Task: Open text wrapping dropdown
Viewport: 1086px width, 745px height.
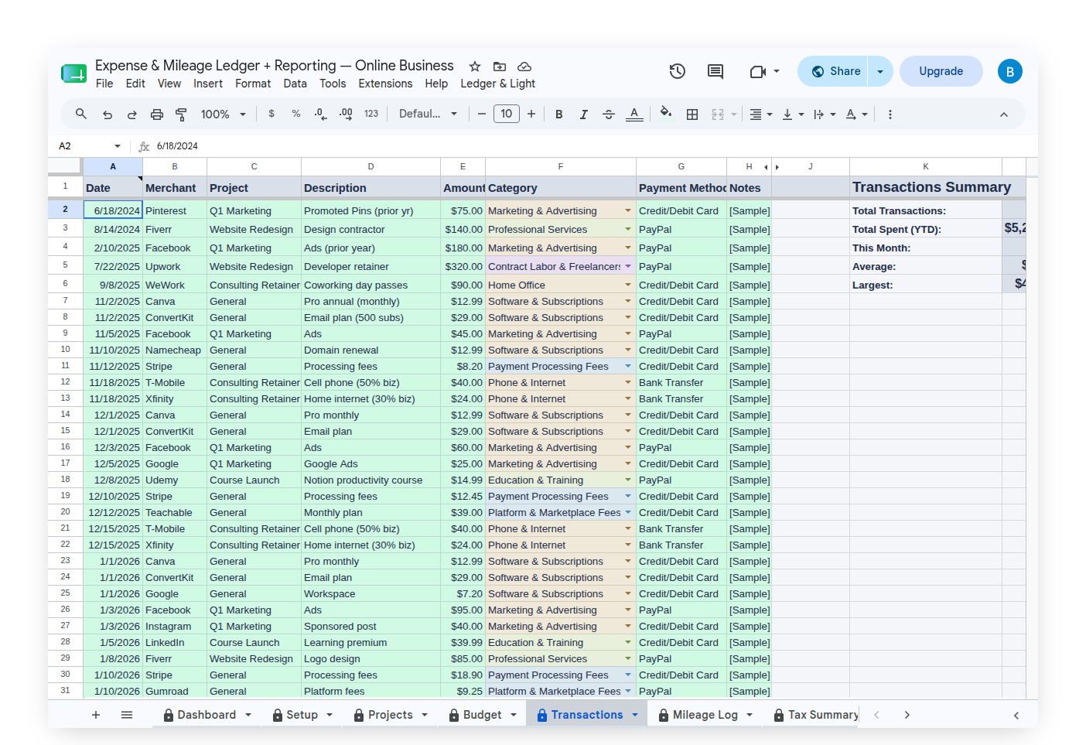Action: pos(825,114)
